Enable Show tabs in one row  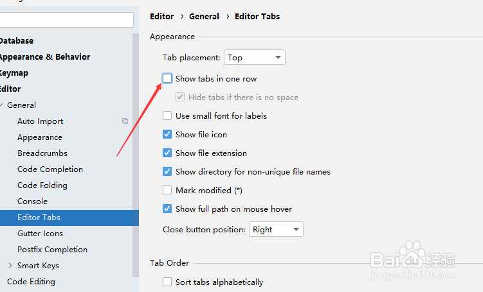[167, 79]
